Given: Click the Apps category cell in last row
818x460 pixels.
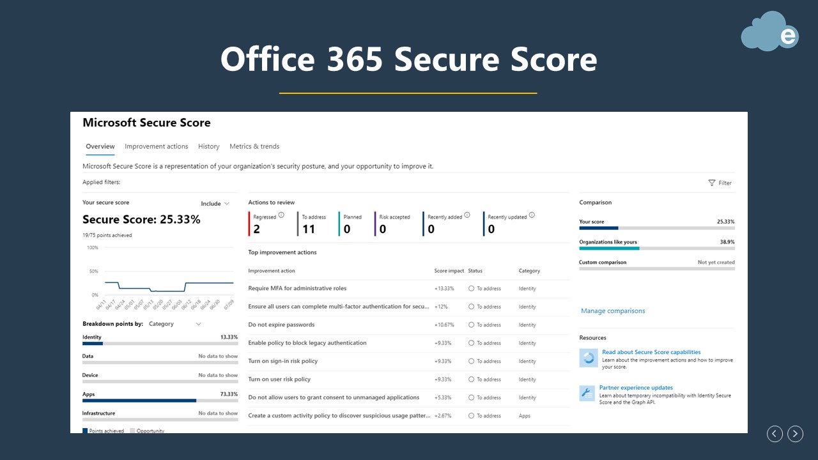Looking at the screenshot, I should click(x=525, y=416).
